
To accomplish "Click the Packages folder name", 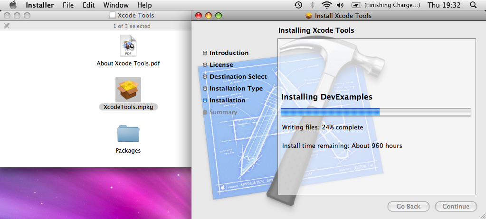I will tap(128, 151).
